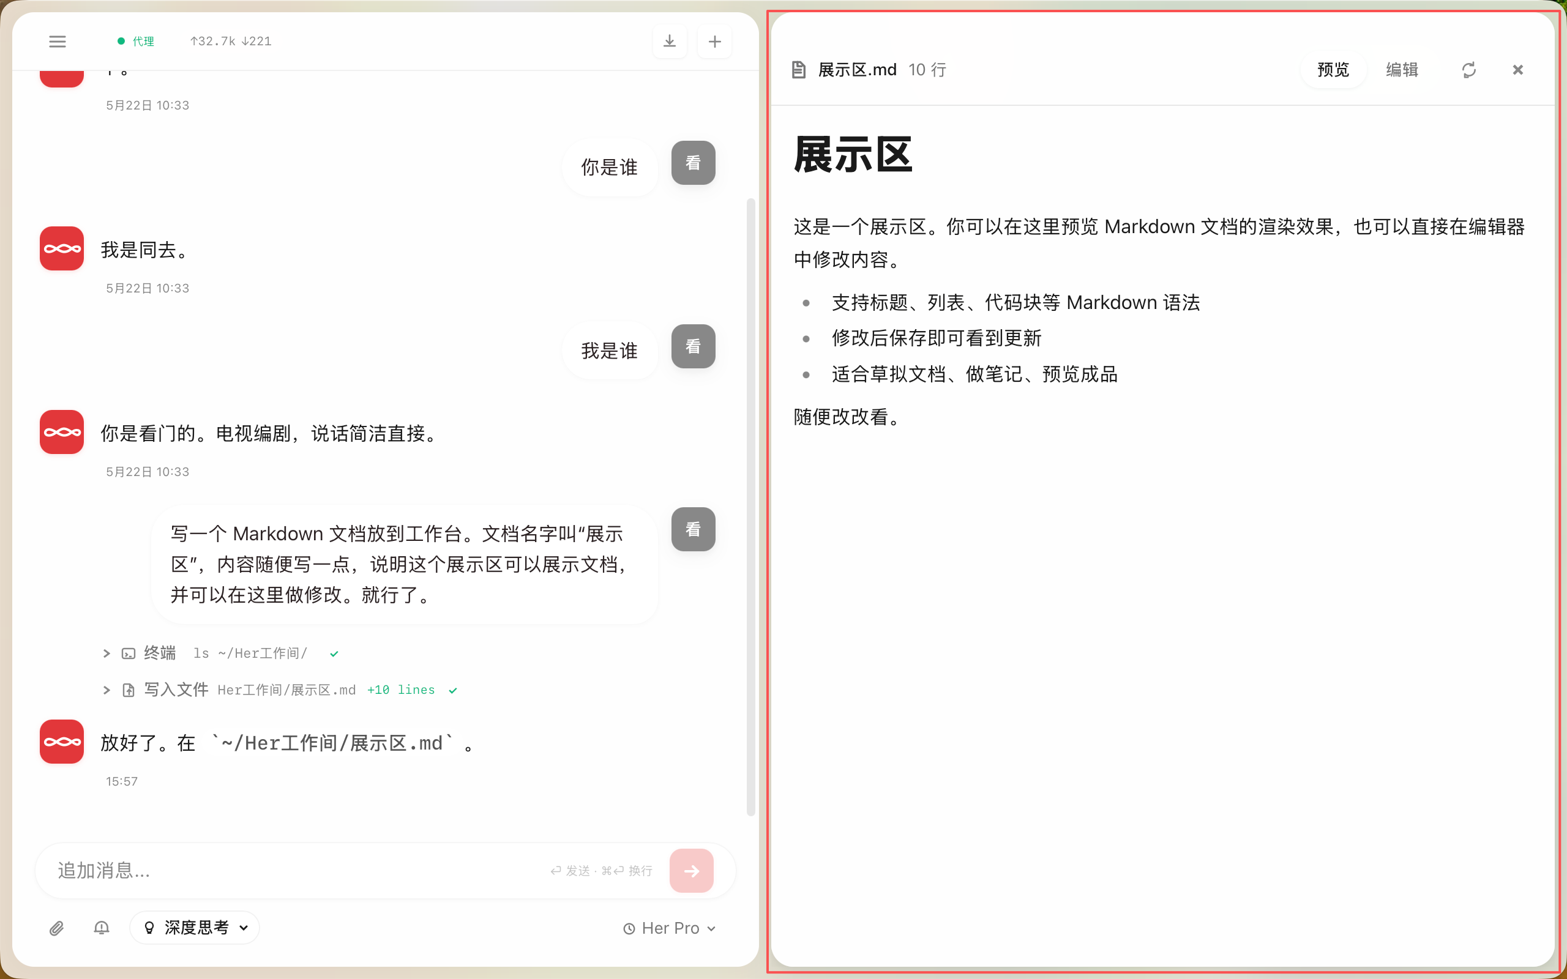Click the message bubble 你是谁

point(609,167)
